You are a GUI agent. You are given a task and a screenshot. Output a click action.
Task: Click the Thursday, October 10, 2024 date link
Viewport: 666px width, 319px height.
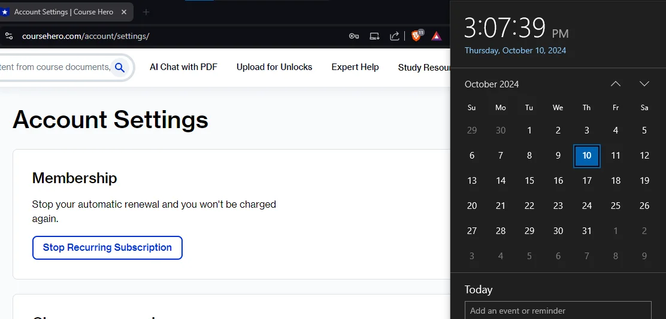(515, 50)
